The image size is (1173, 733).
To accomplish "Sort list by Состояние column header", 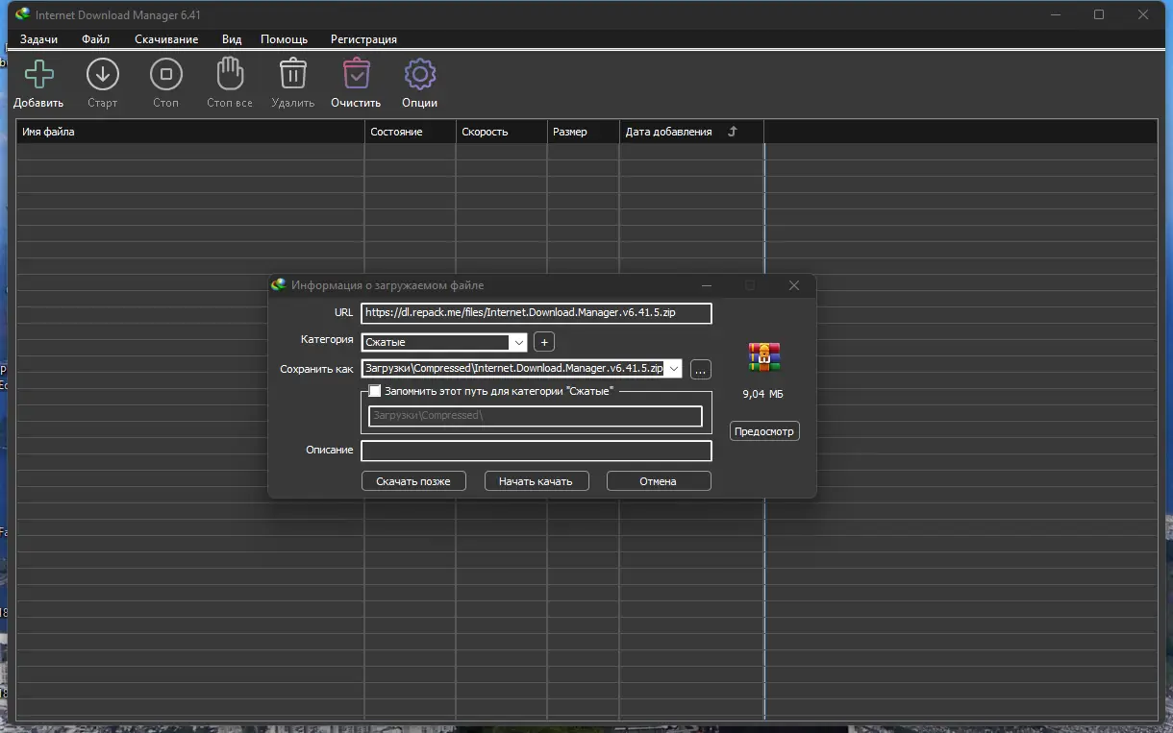I will (411, 132).
